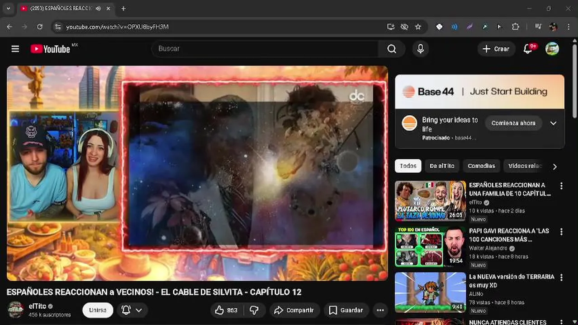Open title PAPI GAVI REACCIONA A LAS 100 CANCIONES

509,235
